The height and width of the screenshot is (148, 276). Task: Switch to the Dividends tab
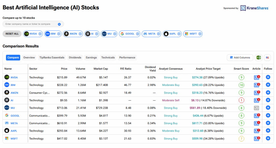coord(75,58)
